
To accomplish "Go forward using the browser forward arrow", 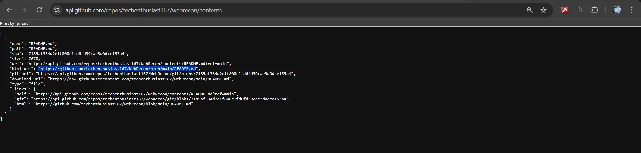I will 24,10.
